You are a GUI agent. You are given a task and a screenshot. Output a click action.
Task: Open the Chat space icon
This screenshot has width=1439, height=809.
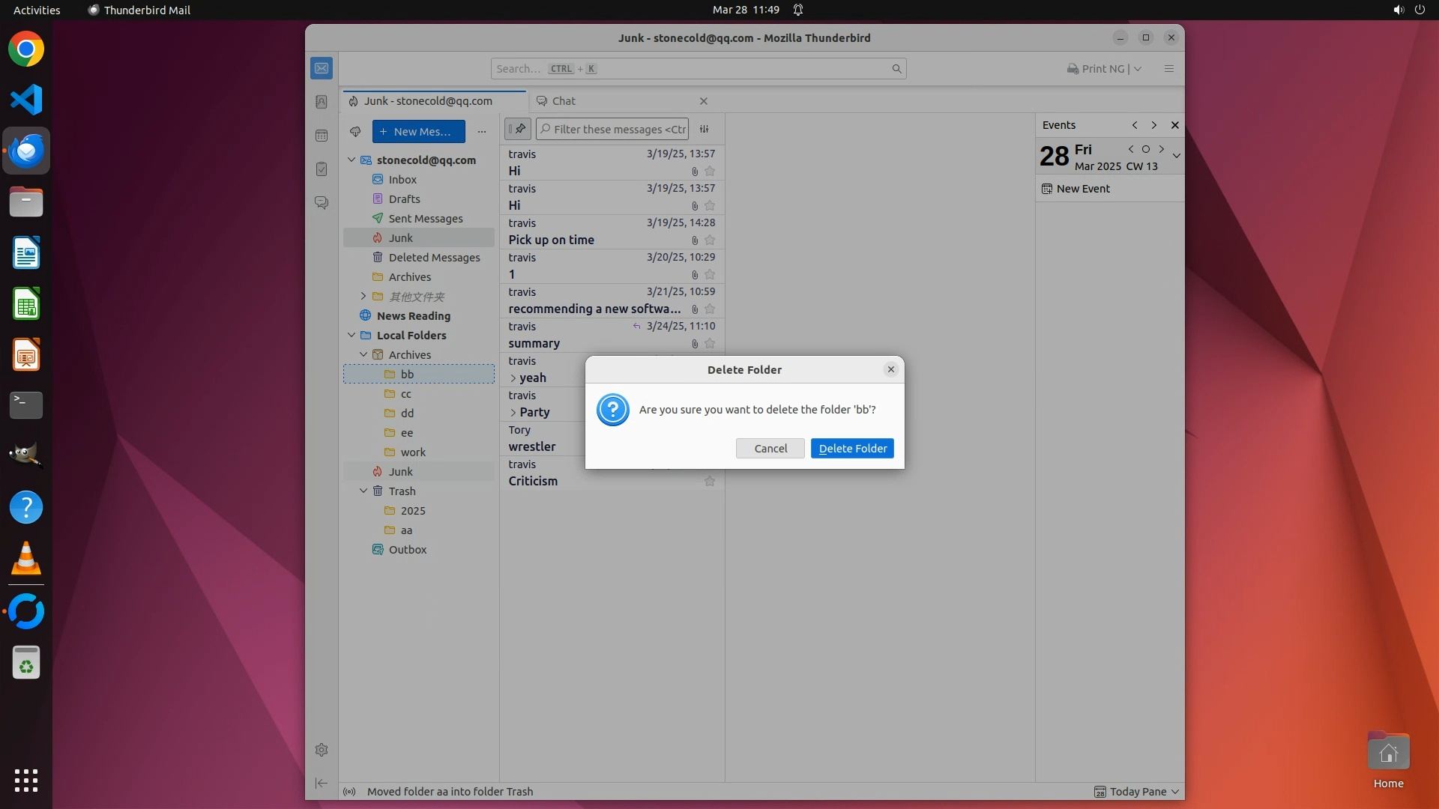tap(322, 203)
